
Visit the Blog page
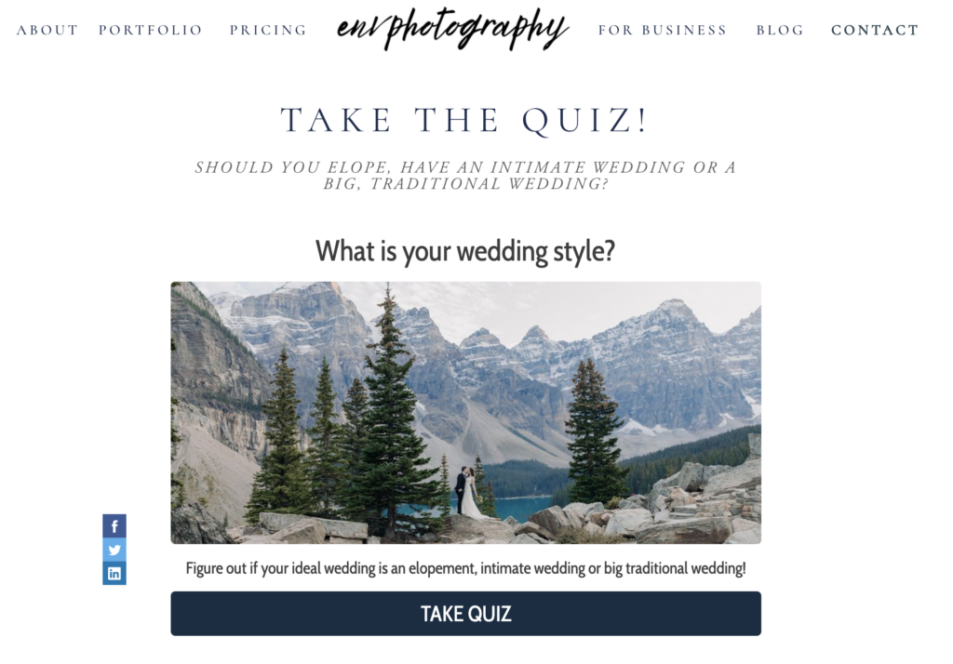pos(780,30)
